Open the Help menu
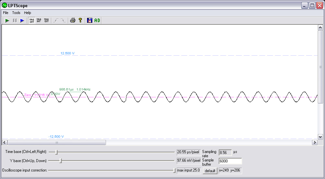The width and height of the screenshot is (325, 179). [27, 13]
